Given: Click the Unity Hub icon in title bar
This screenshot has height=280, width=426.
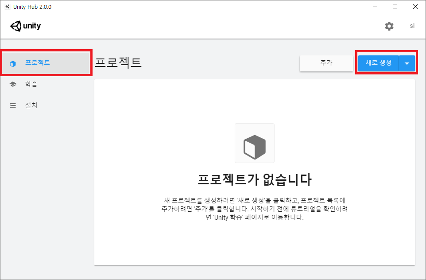Looking at the screenshot, I should click(8, 7).
